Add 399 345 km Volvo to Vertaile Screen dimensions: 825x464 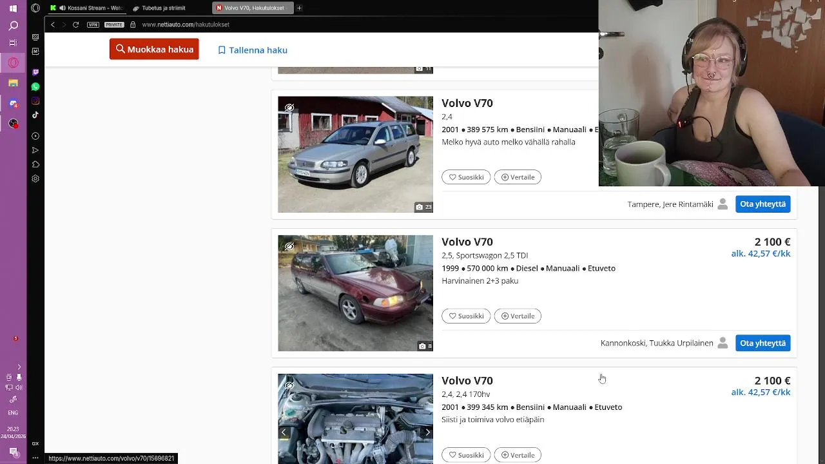point(518,455)
